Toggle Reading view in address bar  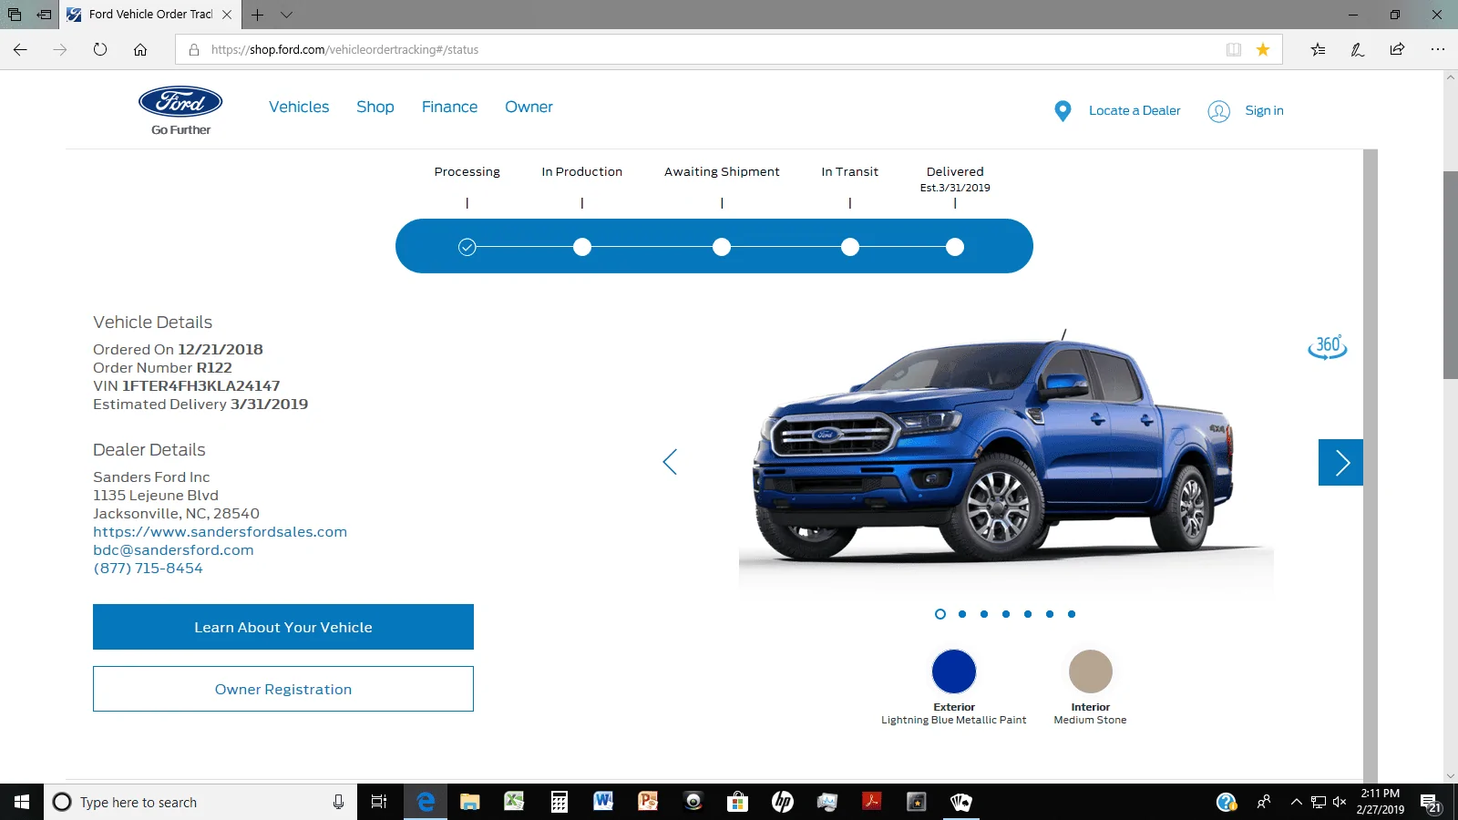click(x=1234, y=49)
